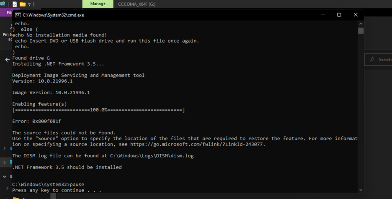The image size is (392, 199).
Task: Click the magnifier icon in the search box
Action: (372, 60)
